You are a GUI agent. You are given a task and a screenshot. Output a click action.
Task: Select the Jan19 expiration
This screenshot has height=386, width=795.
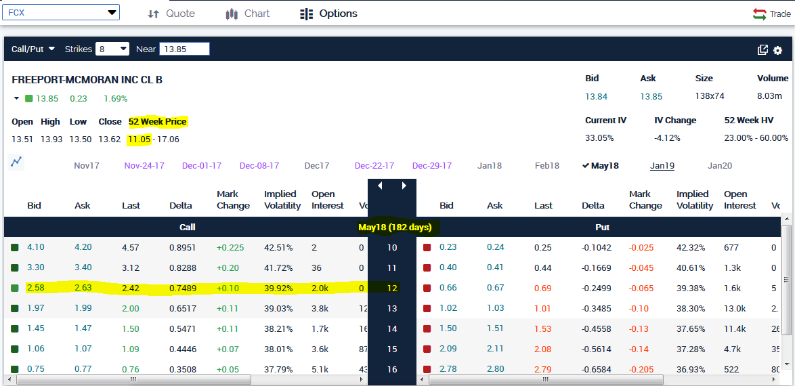(x=662, y=166)
